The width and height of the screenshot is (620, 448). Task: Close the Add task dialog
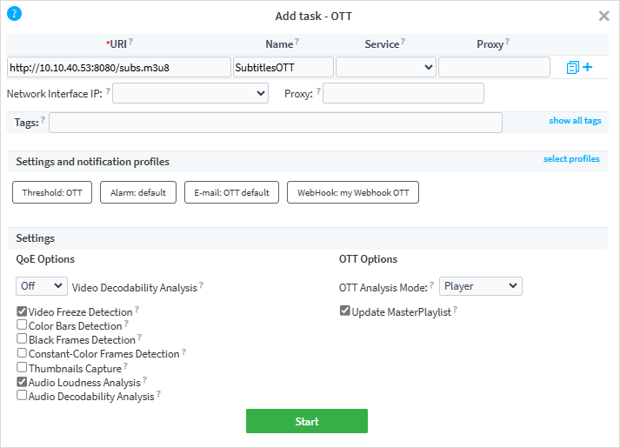604,16
